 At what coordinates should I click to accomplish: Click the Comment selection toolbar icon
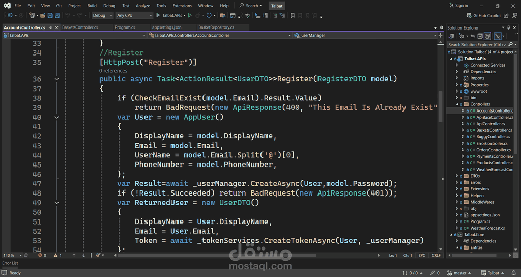click(275, 15)
